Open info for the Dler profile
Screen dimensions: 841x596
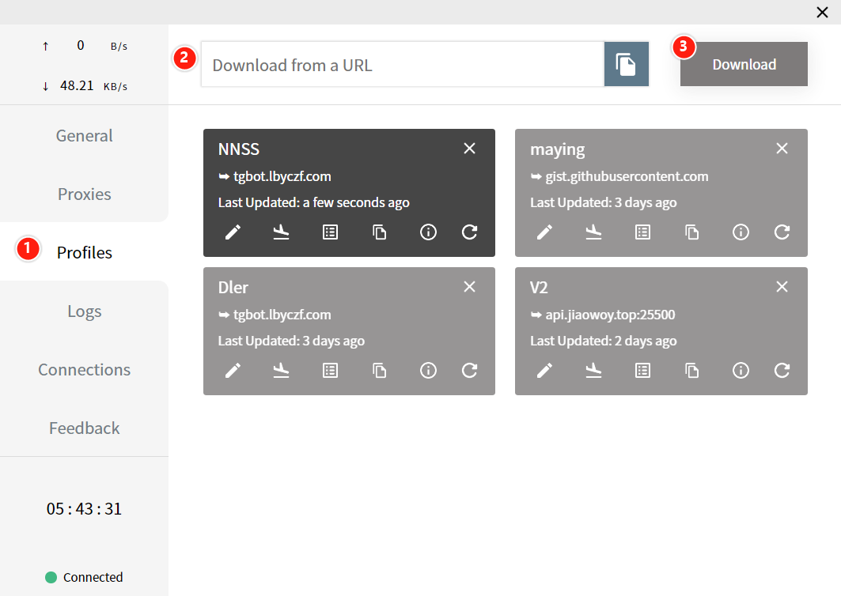[x=428, y=371]
